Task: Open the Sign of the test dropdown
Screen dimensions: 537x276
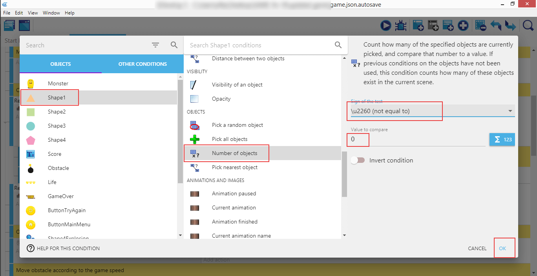Action: pos(432,111)
